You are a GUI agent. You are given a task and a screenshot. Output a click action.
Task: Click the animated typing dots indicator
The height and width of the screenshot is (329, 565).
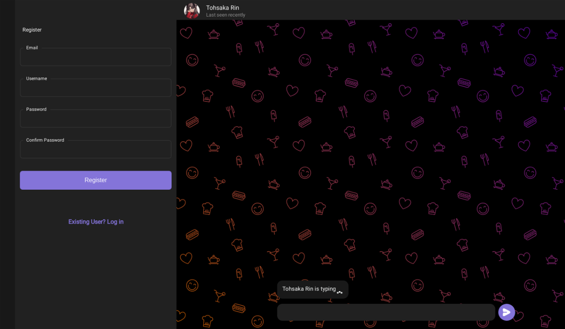[340, 292]
